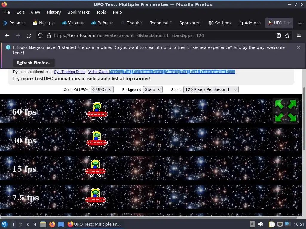306x229 pixels.
Task: Click the green fullscreen arrows icon
Action: click(x=286, y=111)
